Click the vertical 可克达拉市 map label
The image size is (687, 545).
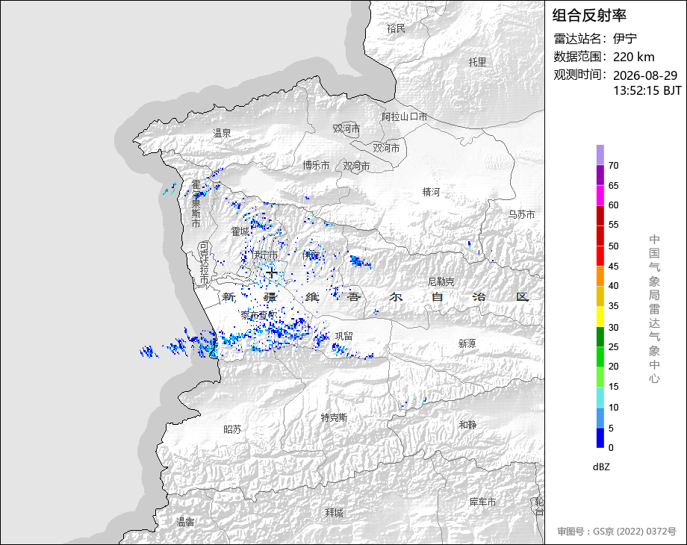pyautogui.click(x=204, y=263)
